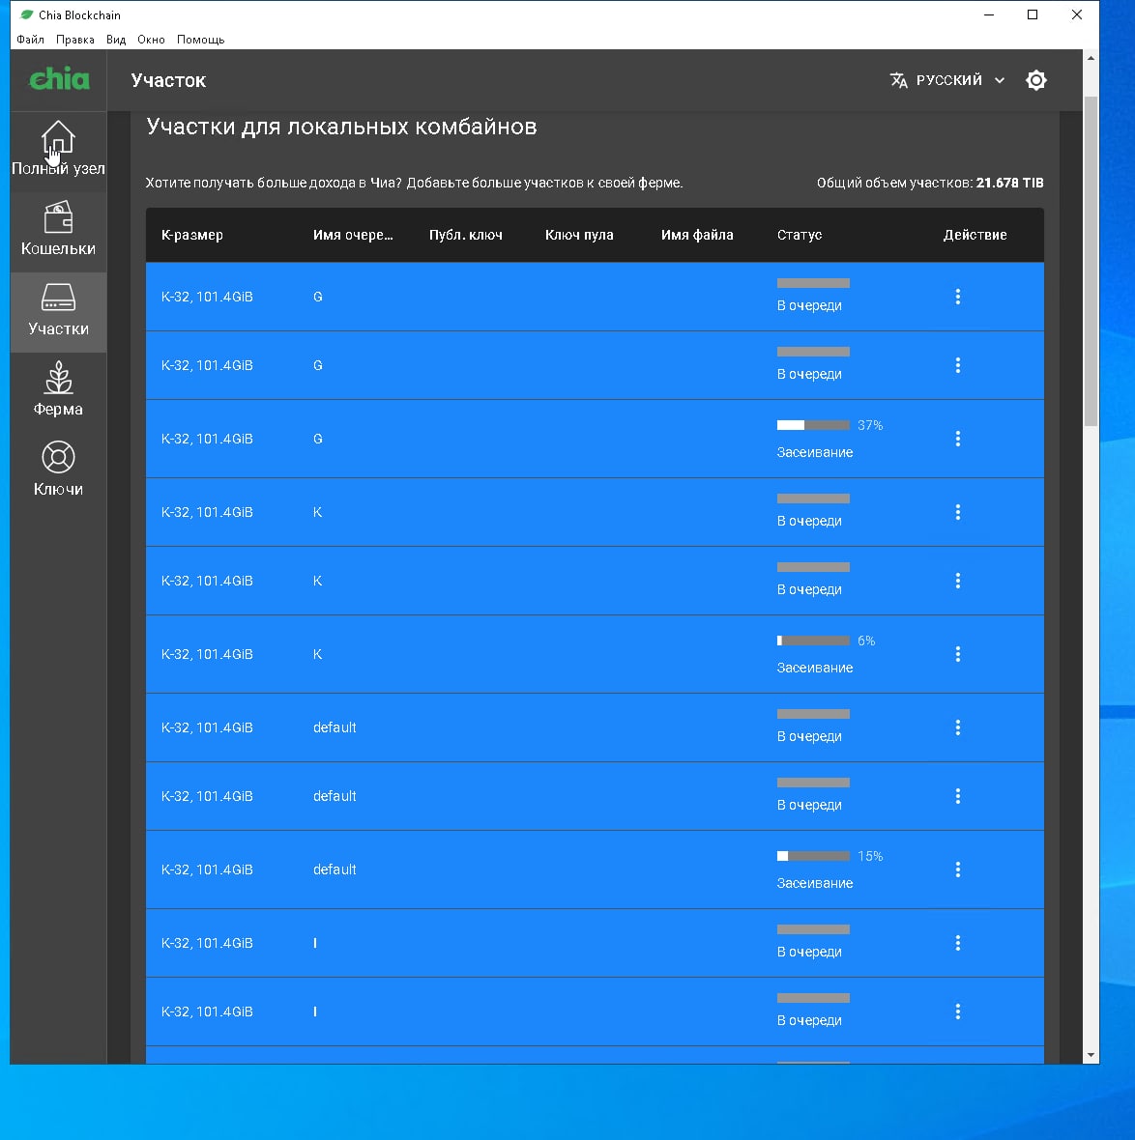Open the Вид menu
Screen dimensions: 1135x1140
pyautogui.click(x=116, y=40)
